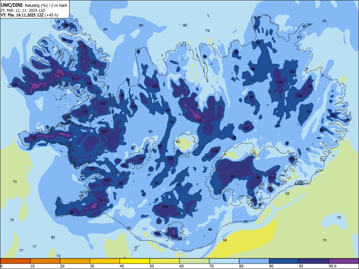Viewport: 359px width, 269px height.
Task: Click the amber 20–30 legend swatch
Action: [x=75, y=261]
